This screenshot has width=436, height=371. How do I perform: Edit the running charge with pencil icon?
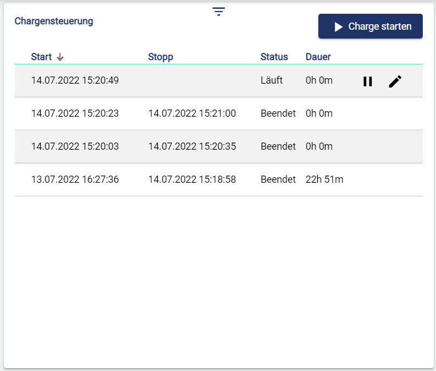click(x=395, y=81)
